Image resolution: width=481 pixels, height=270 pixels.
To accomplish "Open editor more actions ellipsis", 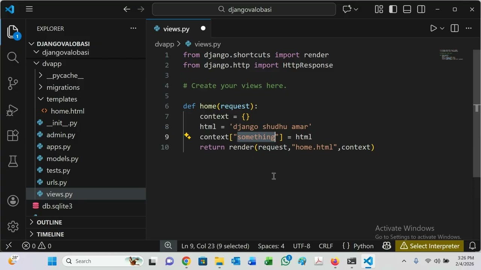I will click(469, 28).
